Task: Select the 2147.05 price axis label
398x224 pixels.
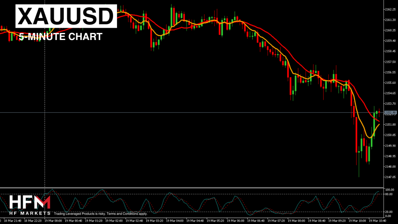Action: (x=389, y=177)
